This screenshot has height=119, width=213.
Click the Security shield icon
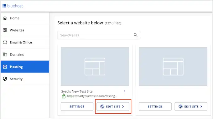[5, 79]
